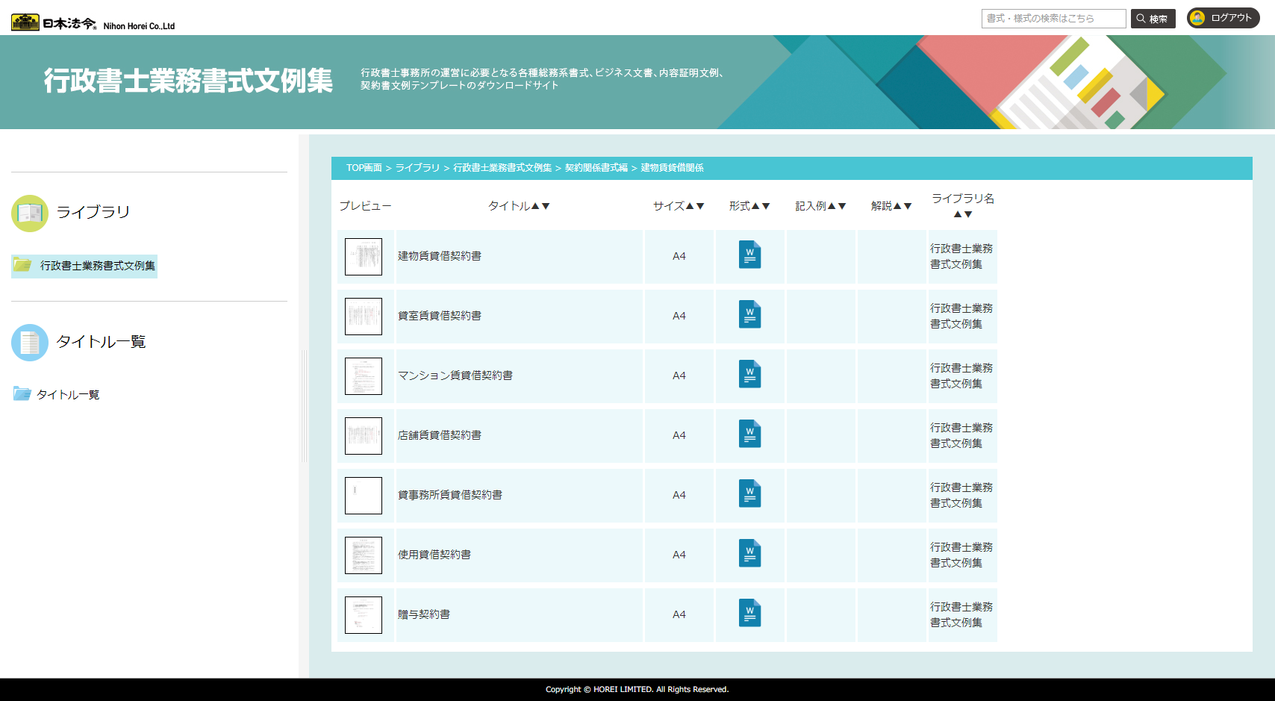Click the ログアウト button
Viewport: 1275px width, 701px height.
point(1223,18)
